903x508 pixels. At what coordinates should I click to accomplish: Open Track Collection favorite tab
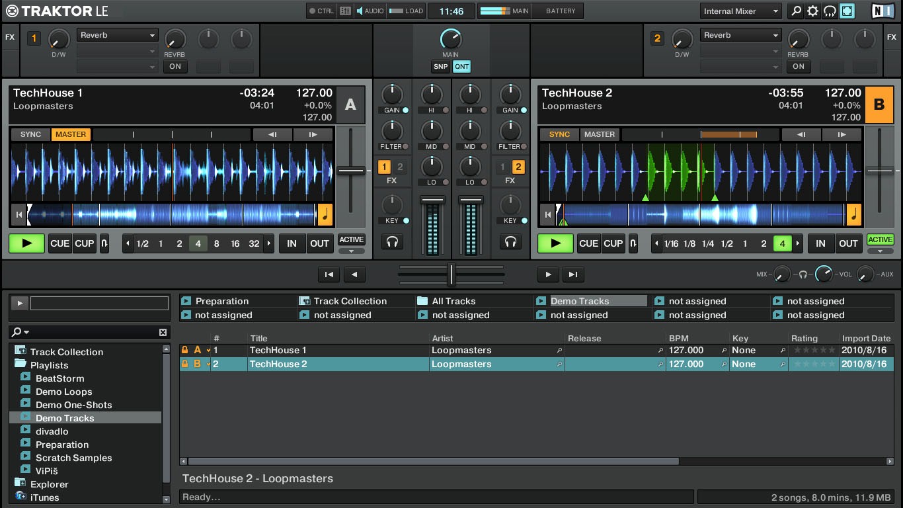[350, 301]
